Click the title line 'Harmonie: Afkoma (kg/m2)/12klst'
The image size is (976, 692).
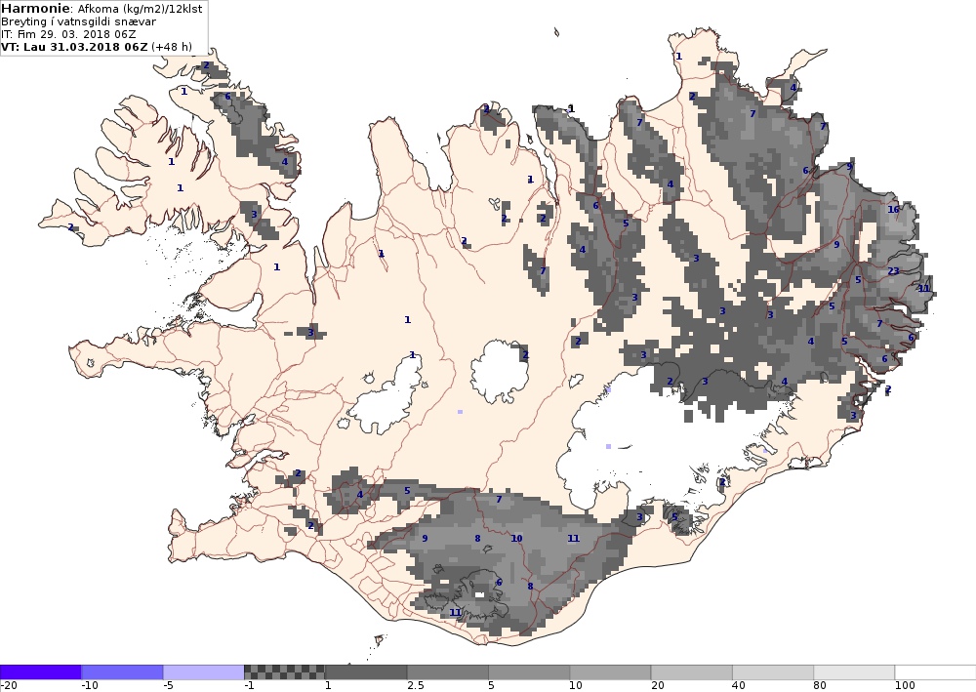coord(102,9)
